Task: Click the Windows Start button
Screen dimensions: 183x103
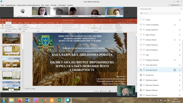Action: [x=4, y=100]
